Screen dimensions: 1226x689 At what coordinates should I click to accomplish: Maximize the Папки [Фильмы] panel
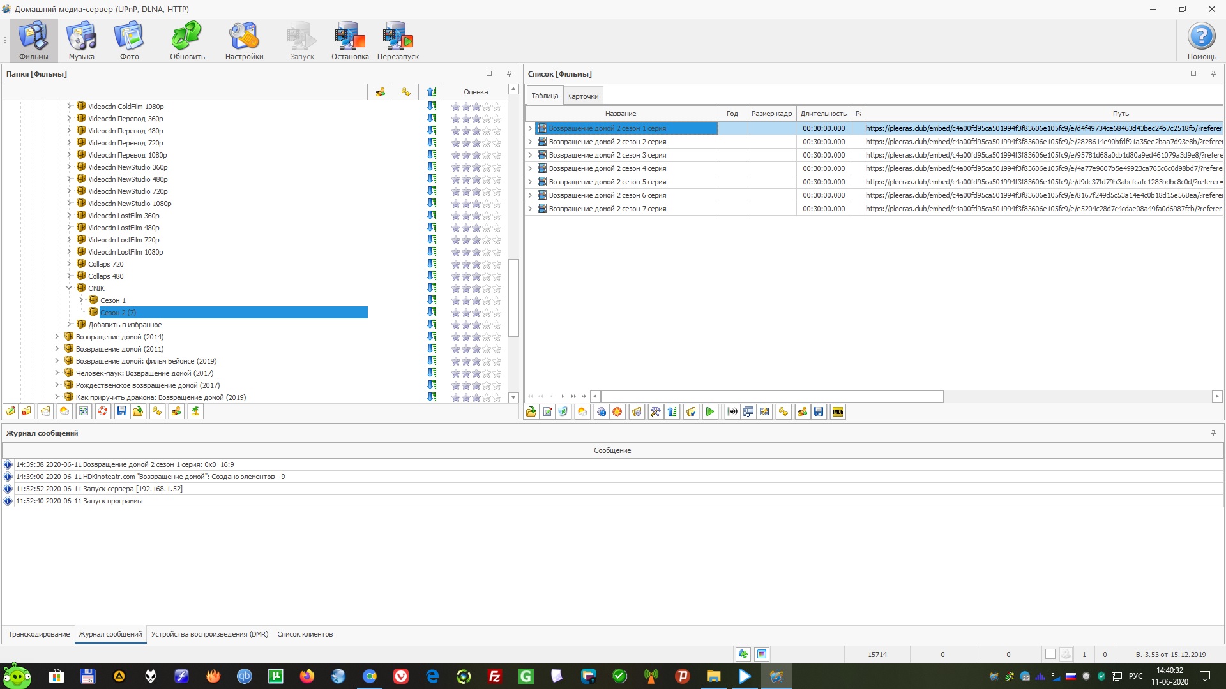point(489,74)
